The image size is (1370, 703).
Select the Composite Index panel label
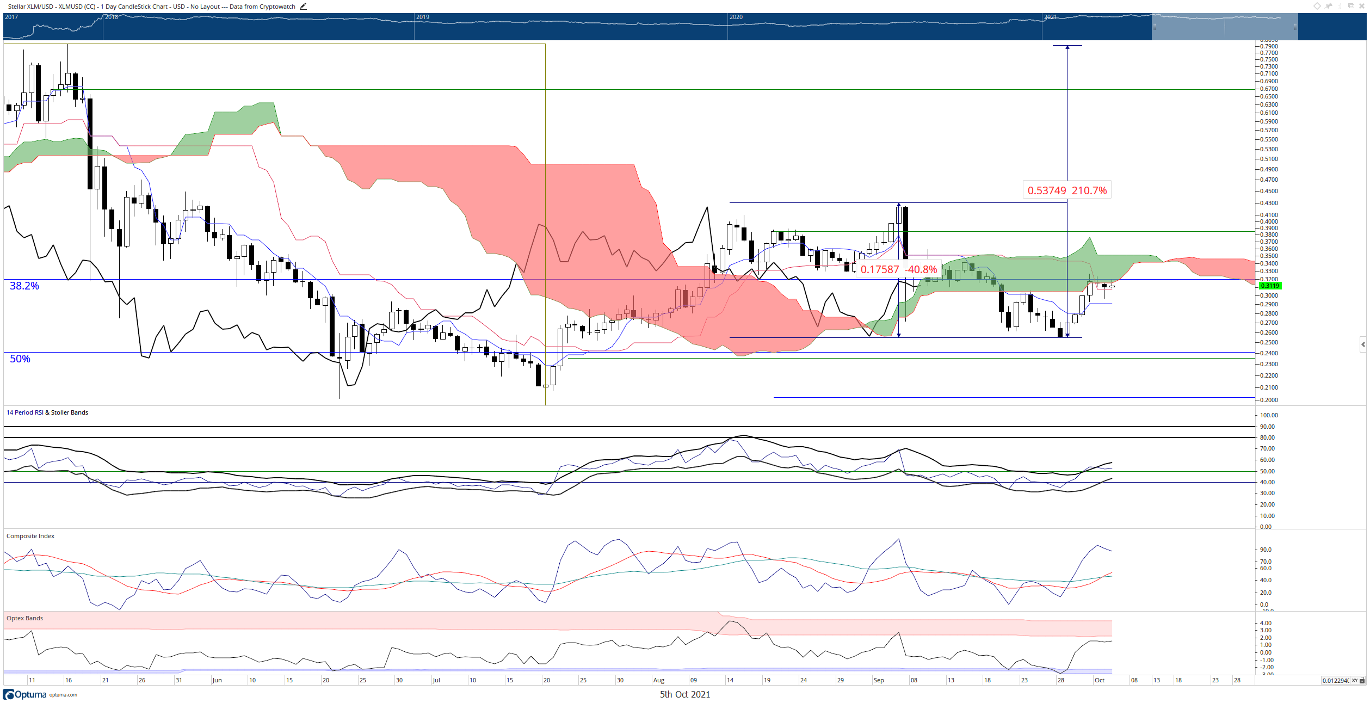click(30, 536)
